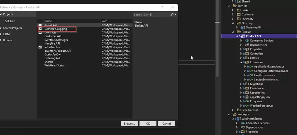Collapse the Ordering folder node
297x135 pixels.
(x=233, y=23)
